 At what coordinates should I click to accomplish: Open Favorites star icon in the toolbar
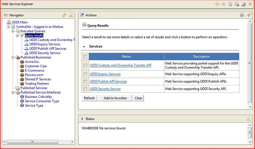250,4
